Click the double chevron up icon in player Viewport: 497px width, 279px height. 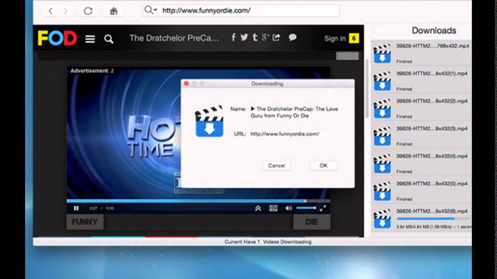[x=258, y=208]
